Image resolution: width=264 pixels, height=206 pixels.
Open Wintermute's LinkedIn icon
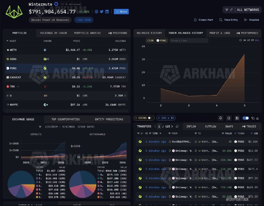pyautogui.click(x=107, y=12)
